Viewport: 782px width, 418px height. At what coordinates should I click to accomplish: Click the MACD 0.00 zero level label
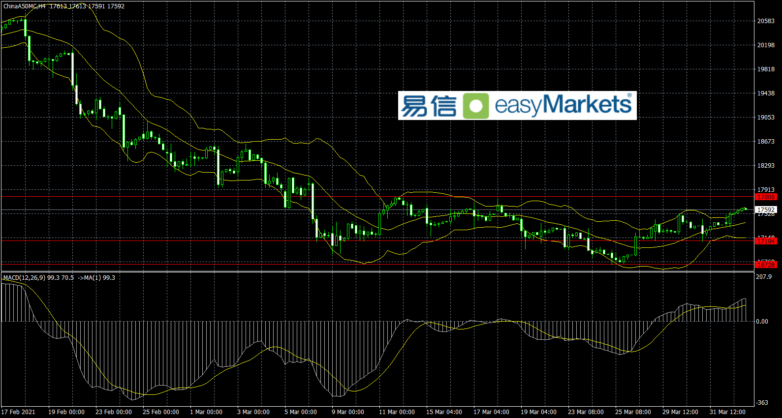click(762, 322)
